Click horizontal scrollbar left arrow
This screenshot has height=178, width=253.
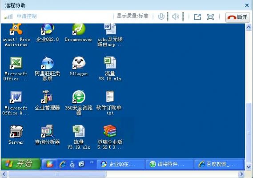[x=4, y=174]
